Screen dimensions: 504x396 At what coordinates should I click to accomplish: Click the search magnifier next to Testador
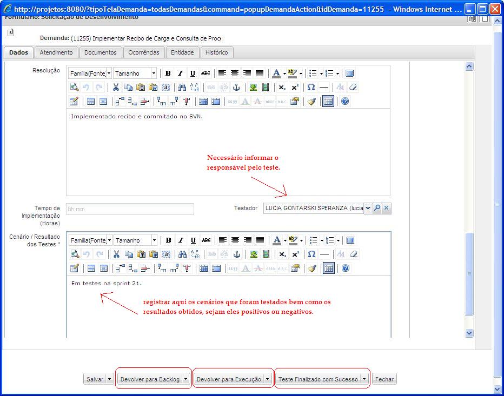coord(377,208)
